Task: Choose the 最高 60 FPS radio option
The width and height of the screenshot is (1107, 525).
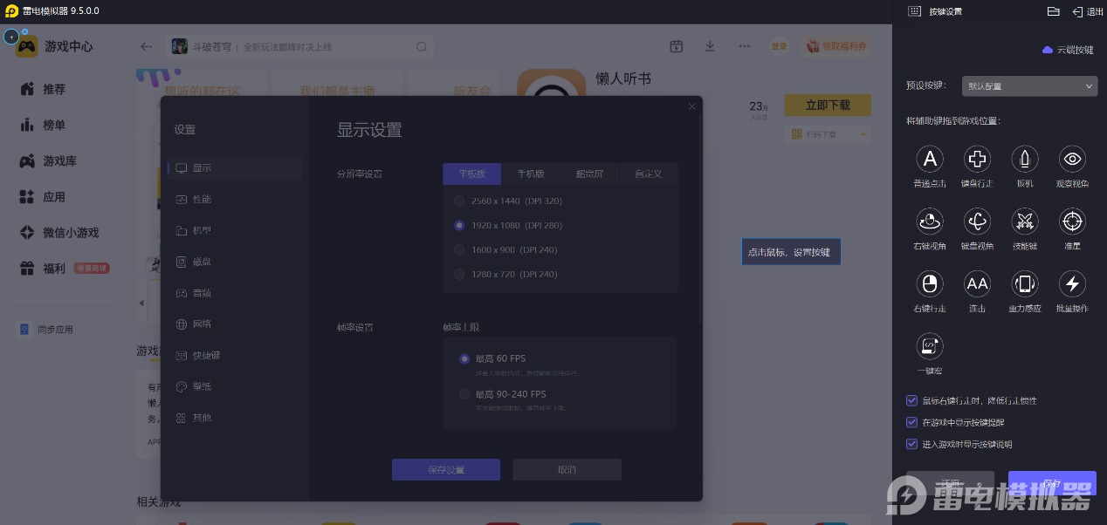Action: tap(464, 358)
